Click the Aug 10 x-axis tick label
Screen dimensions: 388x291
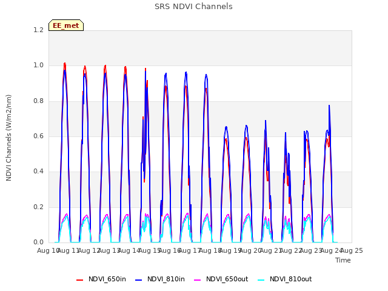coord(48,250)
